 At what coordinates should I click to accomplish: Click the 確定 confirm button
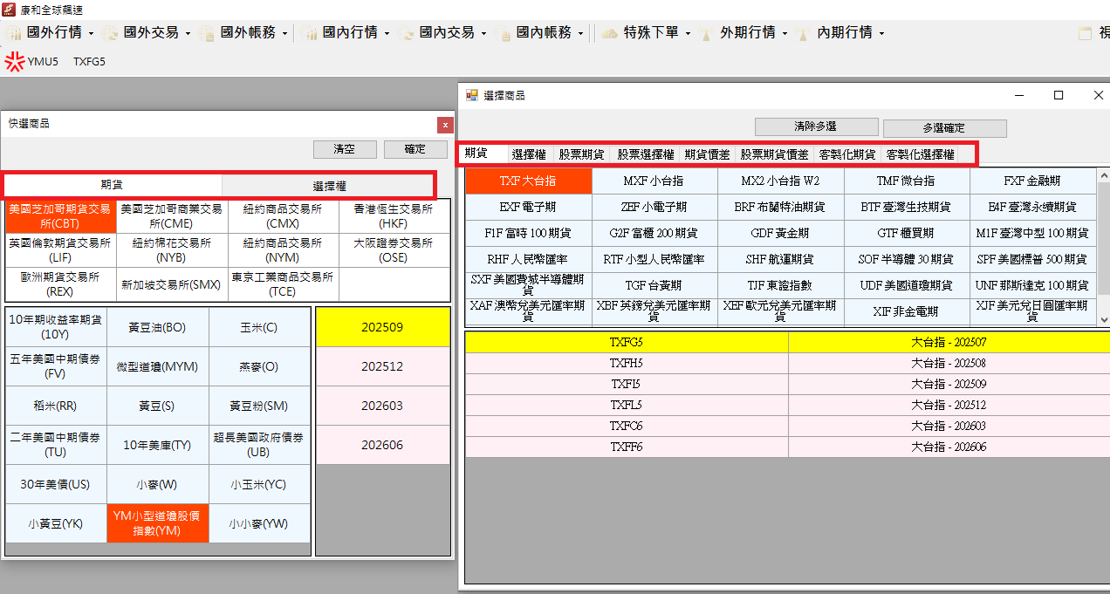click(415, 148)
